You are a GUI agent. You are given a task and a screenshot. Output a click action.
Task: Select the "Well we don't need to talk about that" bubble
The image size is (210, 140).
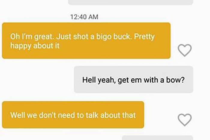click(73, 115)
